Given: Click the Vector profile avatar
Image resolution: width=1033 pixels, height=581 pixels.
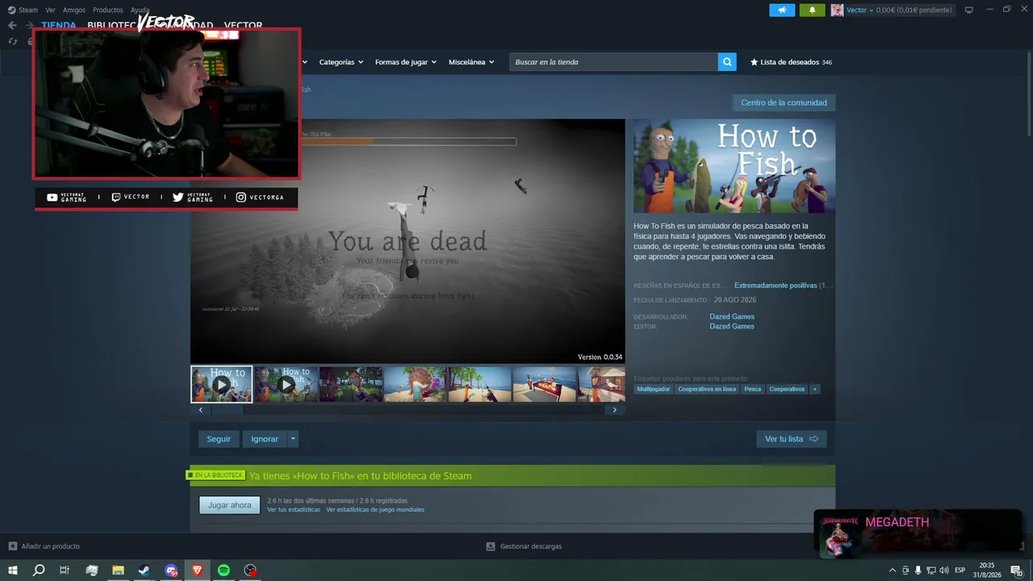Looking at the screenshot, I should pos(837,10).
